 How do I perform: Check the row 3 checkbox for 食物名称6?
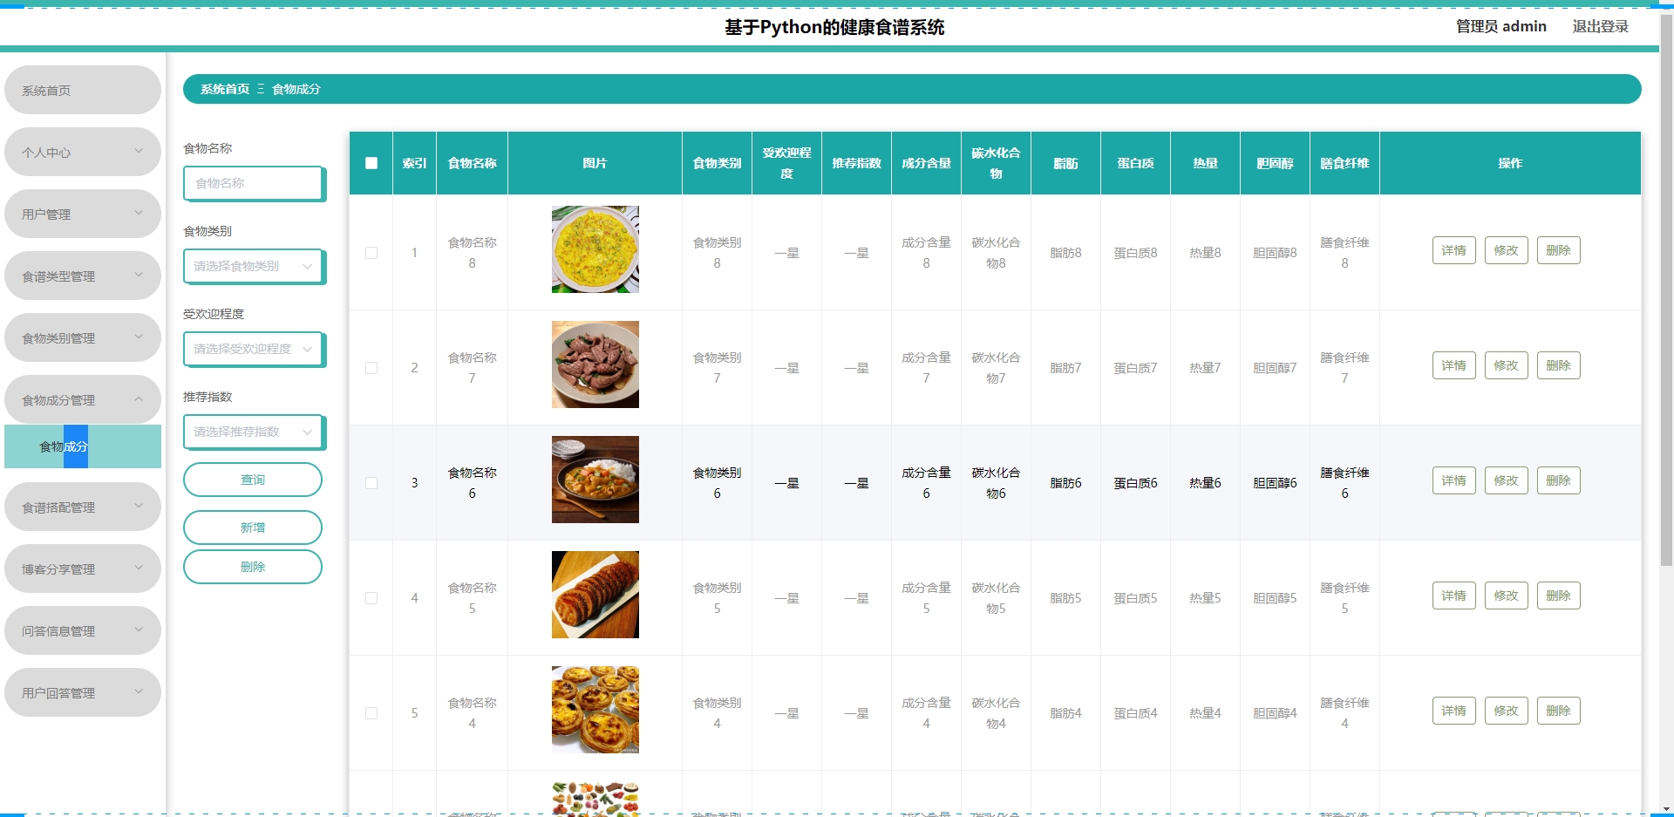point(371,483)
